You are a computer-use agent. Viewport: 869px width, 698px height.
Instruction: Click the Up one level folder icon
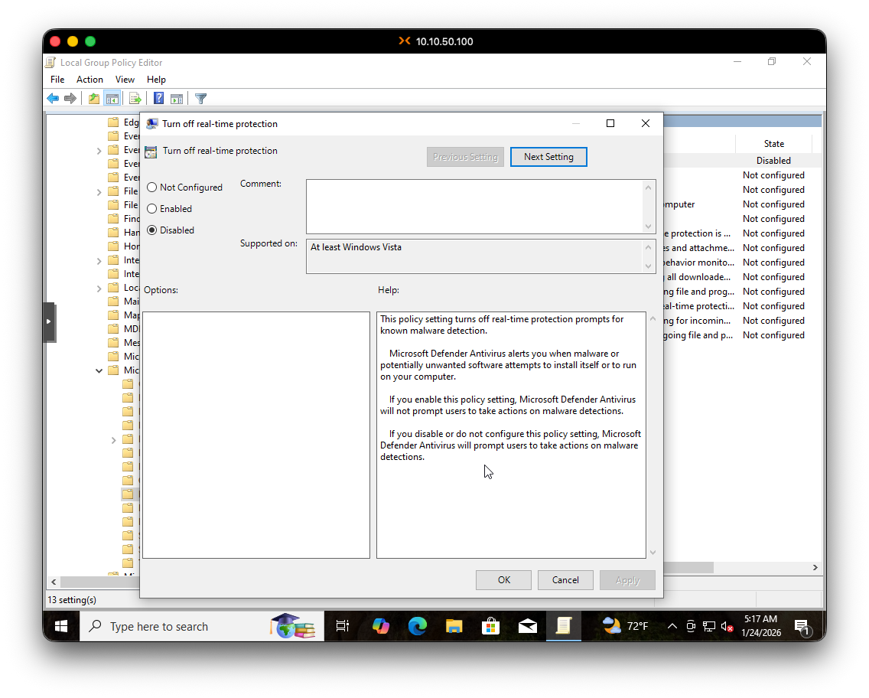93,98
